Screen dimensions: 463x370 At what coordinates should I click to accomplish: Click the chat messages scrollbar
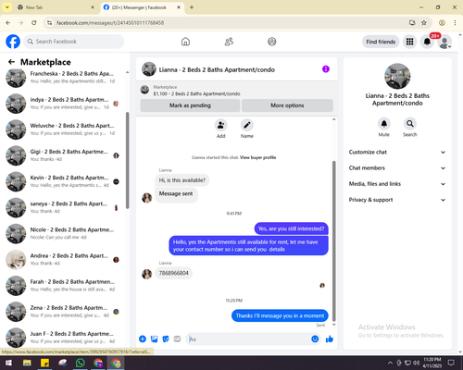pos(333,241)
